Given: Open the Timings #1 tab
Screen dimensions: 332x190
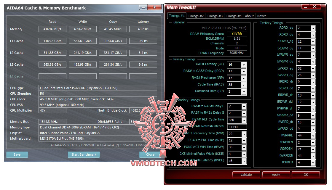Looking at the screenshot, I should [x=177, y=16].
